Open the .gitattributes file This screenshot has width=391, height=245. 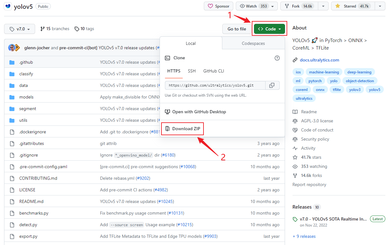(31, 143)
